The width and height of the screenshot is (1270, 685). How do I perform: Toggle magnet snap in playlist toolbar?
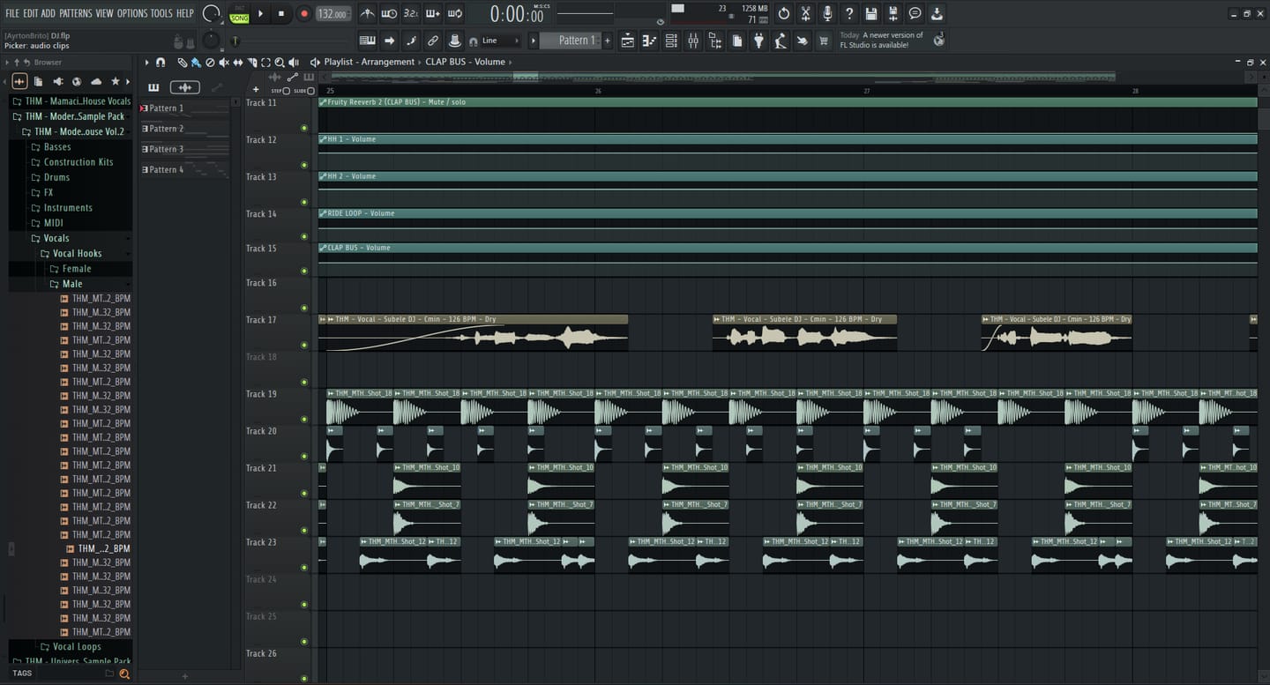pos(161,63)
